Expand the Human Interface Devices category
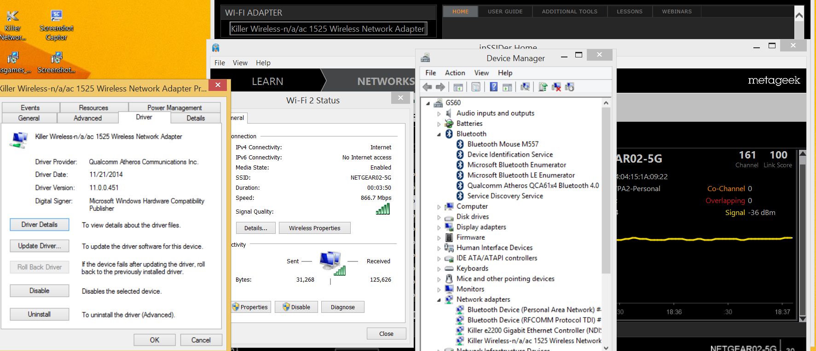This screenshot has height=351, width=816. pos(439,248)
